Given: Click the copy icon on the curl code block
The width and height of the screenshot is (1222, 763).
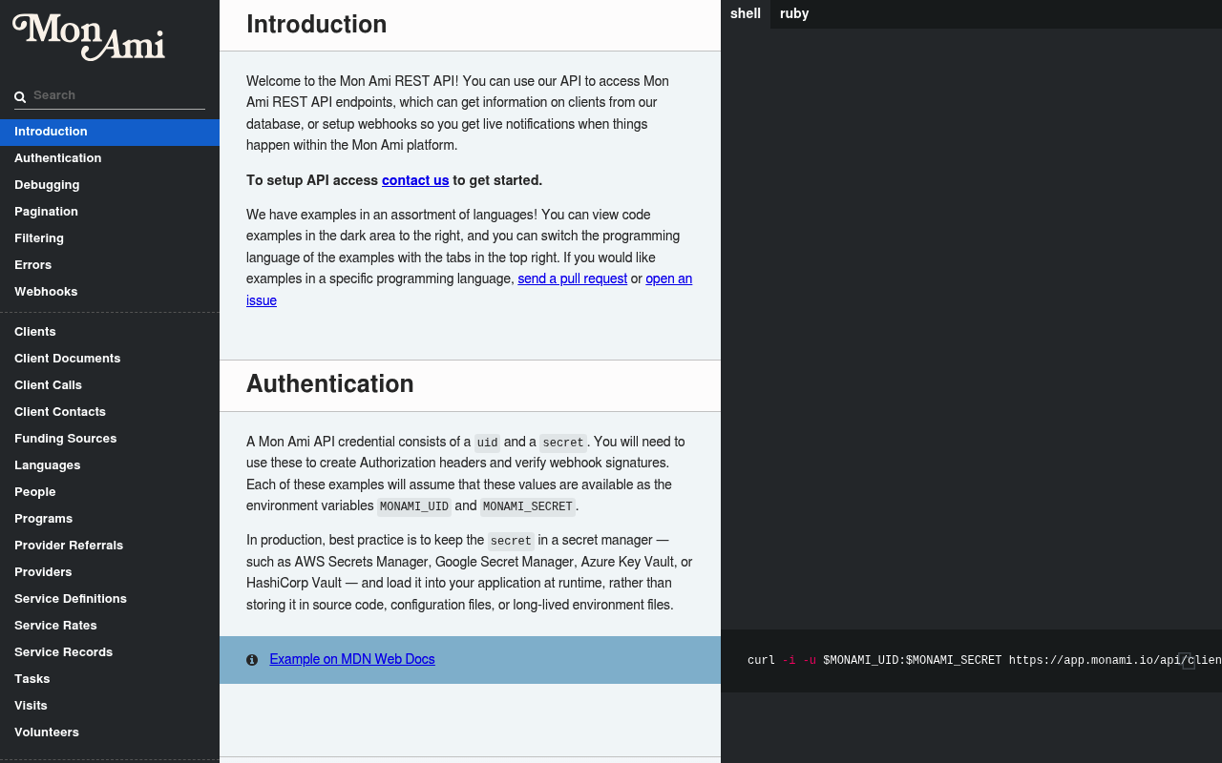Looking at the screenshot, I should [1189, 661].
